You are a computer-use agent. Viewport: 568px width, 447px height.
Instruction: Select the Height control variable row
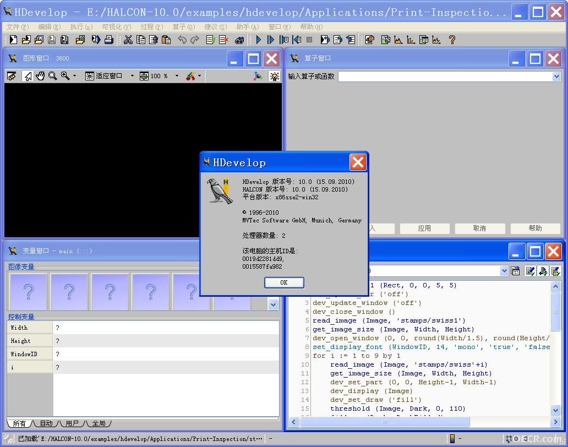[x=143, y=341]
